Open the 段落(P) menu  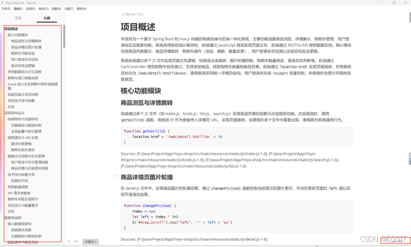click(x=31, y=9)
